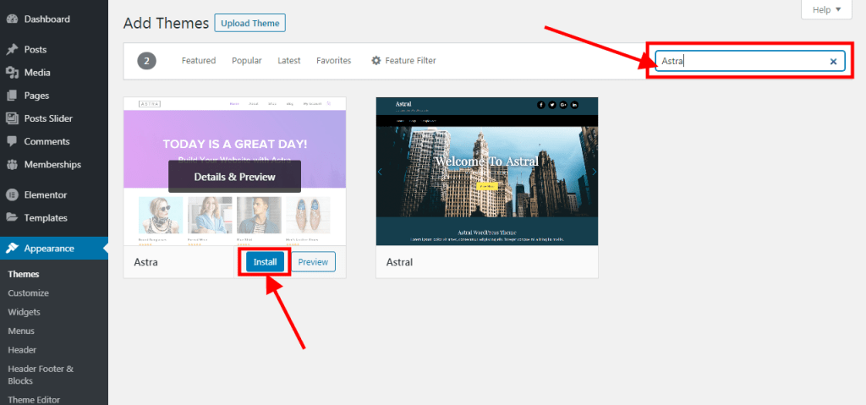
Task: Switch to the Popular tab
Action: [x=247, y=61]
